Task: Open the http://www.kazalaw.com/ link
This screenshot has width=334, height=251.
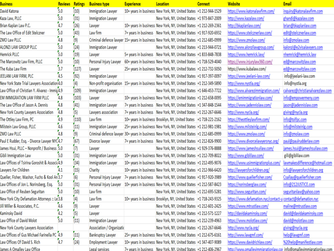Action: (x=246, y=18)
